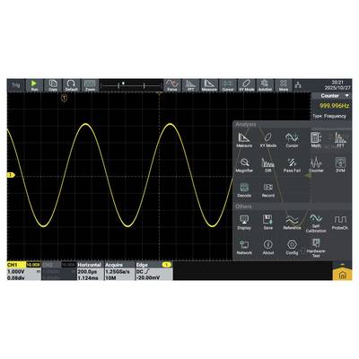
Task: Launch the Pass Fail test icon
Action: 292,165
